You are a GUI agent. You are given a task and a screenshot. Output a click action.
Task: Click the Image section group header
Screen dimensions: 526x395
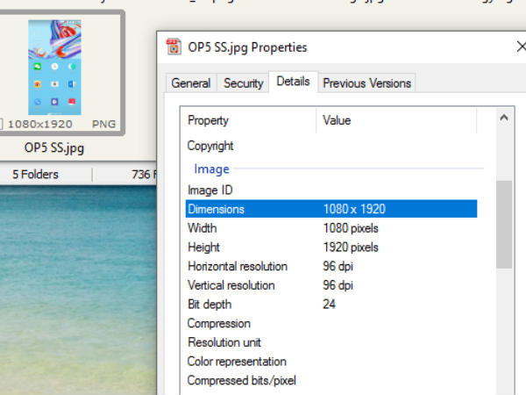[x=211, y=169]
